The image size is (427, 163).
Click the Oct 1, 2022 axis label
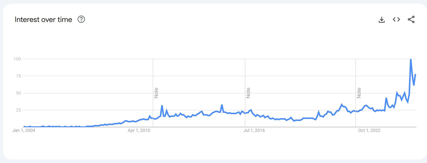point(369,130)
